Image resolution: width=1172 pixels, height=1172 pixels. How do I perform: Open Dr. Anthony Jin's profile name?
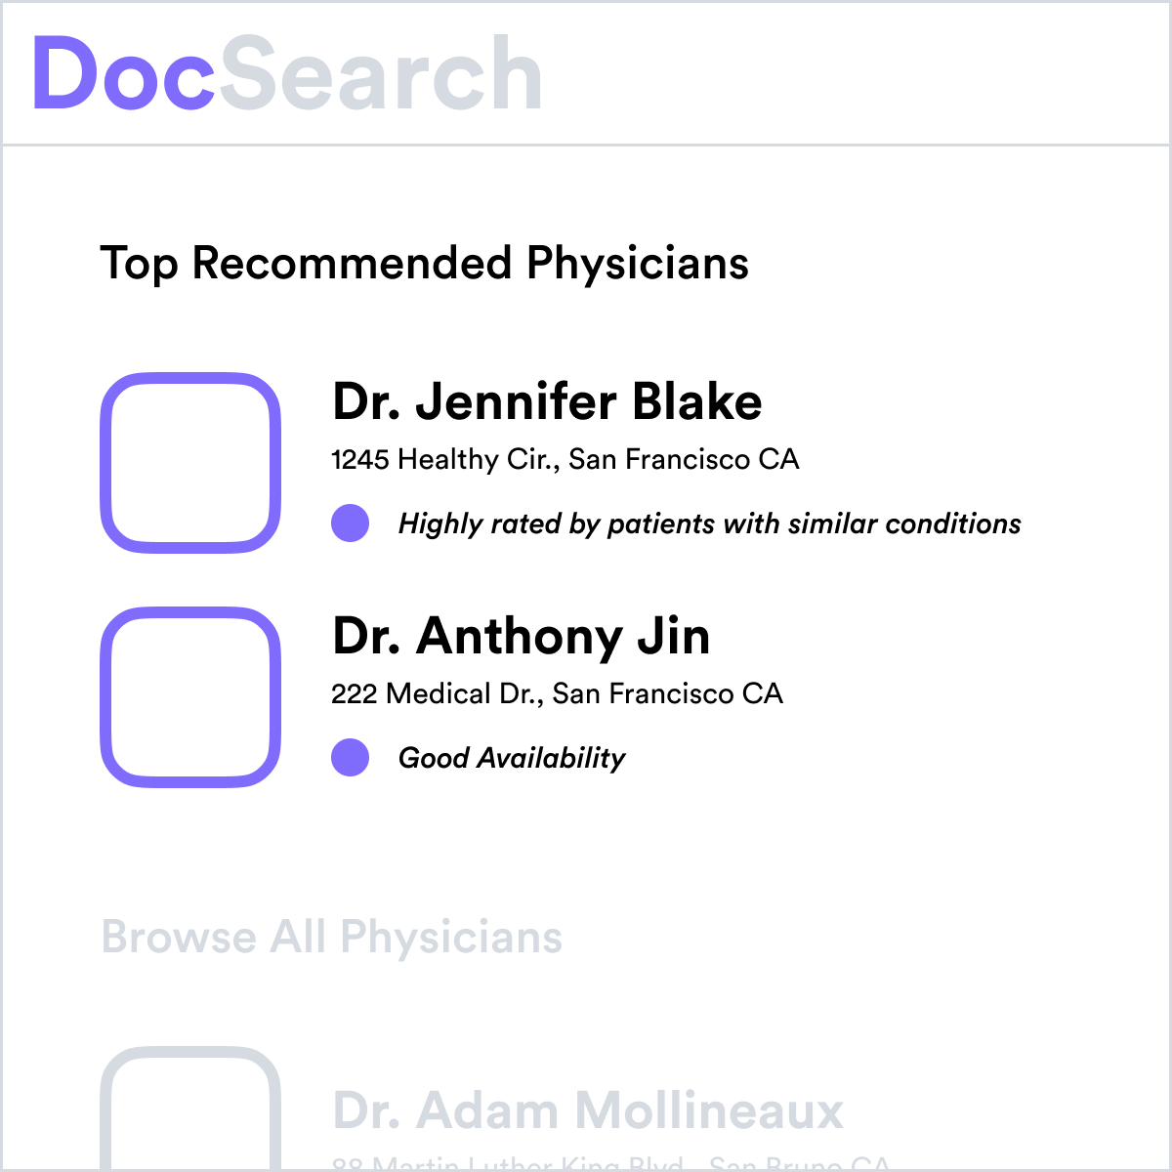(x=521, y=636)
